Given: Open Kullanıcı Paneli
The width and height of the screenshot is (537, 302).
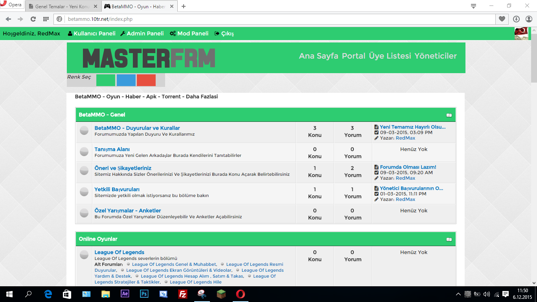Looking at the screenshot, I should pyautogui.click(x=92, y=33).
